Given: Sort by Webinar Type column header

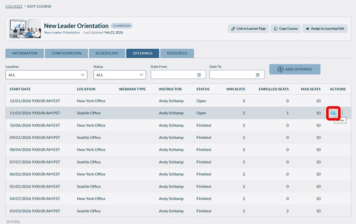Looking at the screenshot, I should click(x=132, y=89).
